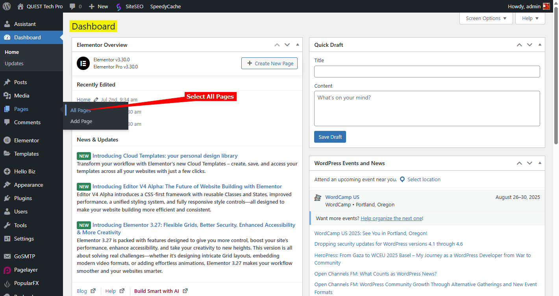
Task: Open the Home submenu item under Dashboard
Action: tap(12, 52)
